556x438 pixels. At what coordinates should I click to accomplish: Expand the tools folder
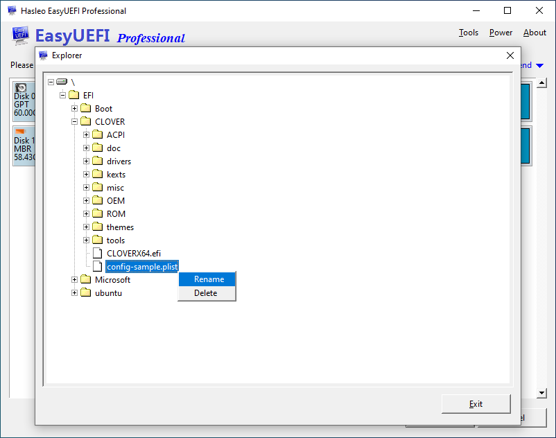point(86,240)
